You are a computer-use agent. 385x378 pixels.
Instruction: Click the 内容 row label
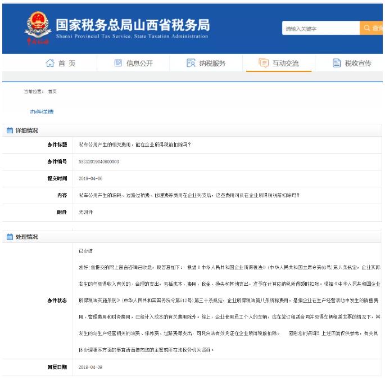tap(62, 195)
